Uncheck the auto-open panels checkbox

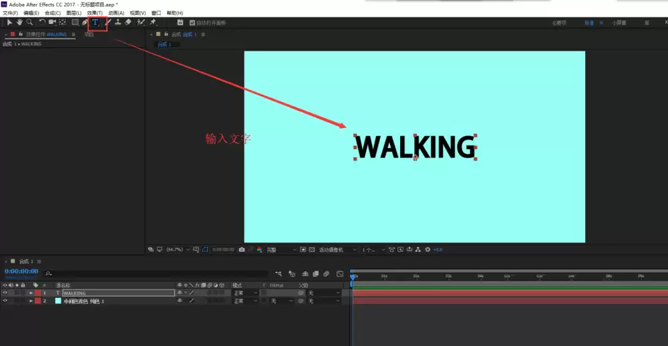(192, 23)
